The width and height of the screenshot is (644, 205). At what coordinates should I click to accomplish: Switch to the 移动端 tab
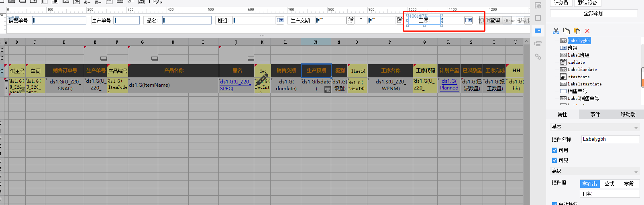click(x=628, y=114)
